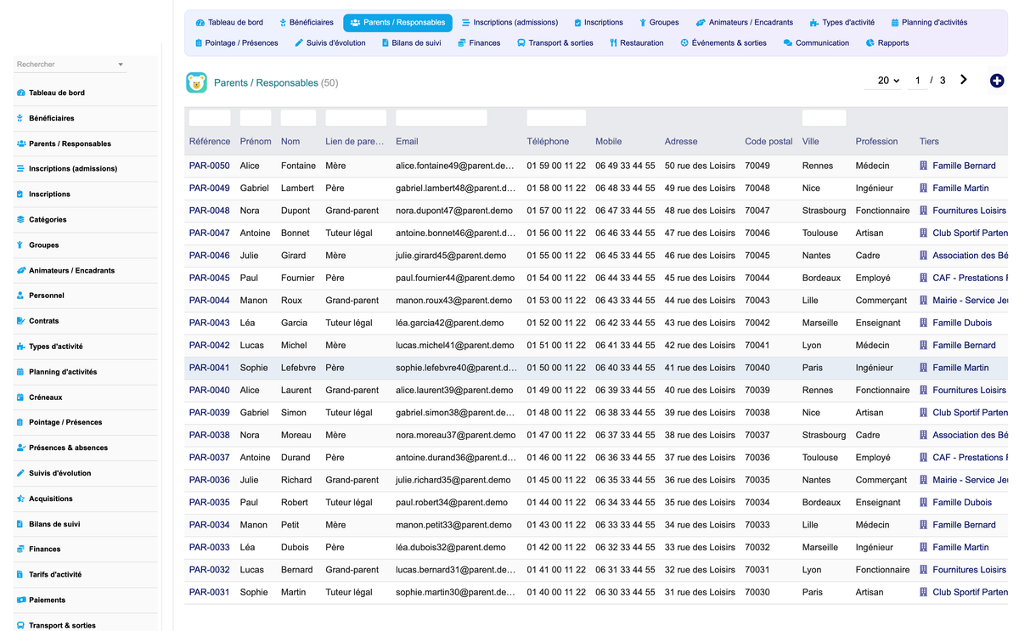
Task: Open Planning d'activités sidebar item
Action: pos(63,372)
